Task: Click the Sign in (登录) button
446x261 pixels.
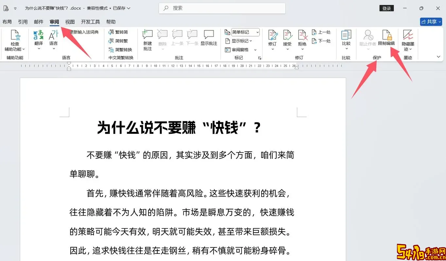Action: [386, 8]
